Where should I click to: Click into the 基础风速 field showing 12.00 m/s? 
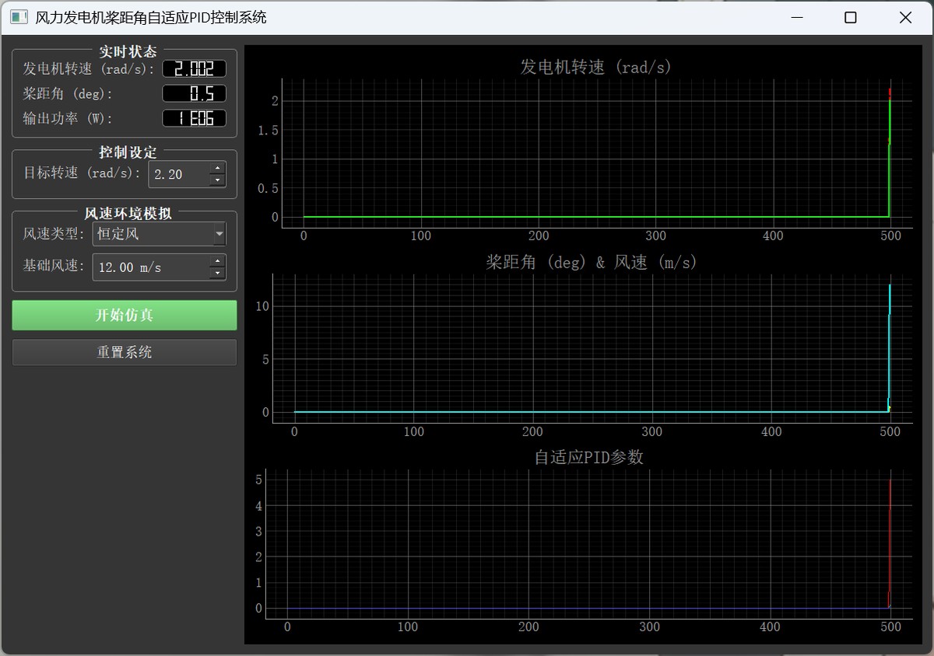tap(149, 267)
